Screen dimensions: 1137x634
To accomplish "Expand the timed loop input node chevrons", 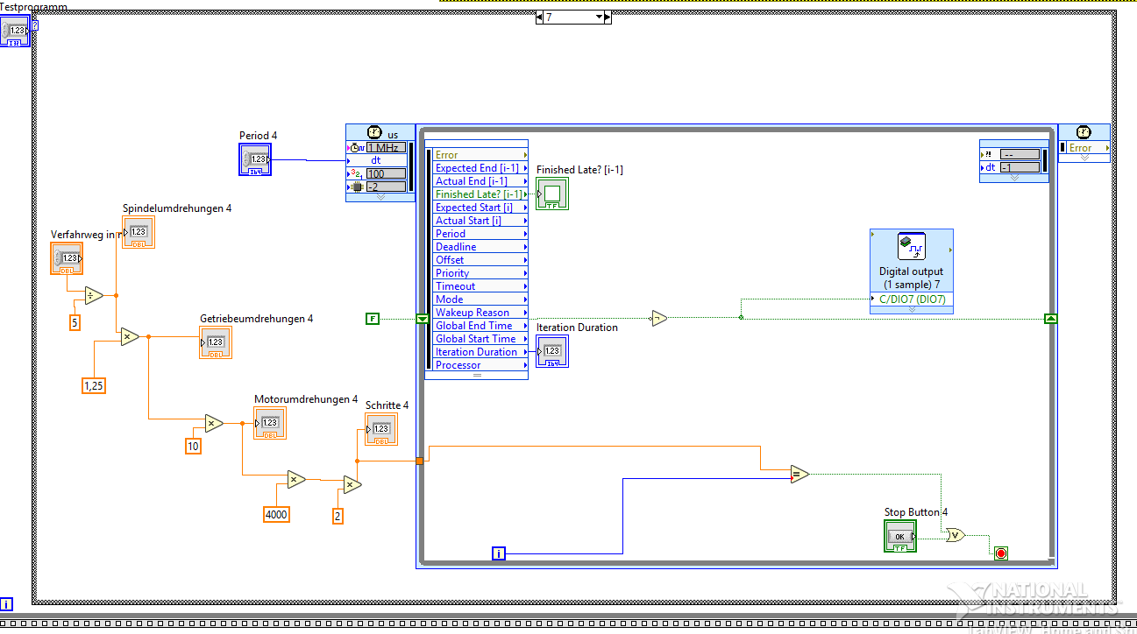I will (x=380, y=198).
